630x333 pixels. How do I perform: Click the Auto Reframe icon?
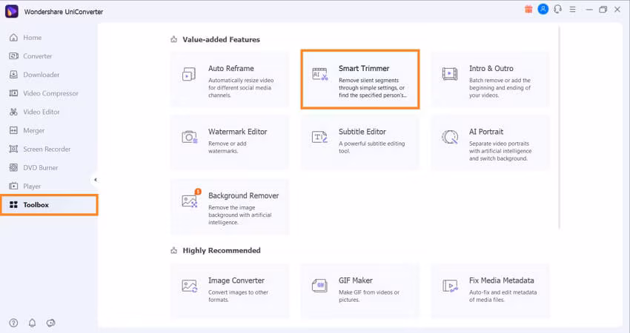[189, 74]
